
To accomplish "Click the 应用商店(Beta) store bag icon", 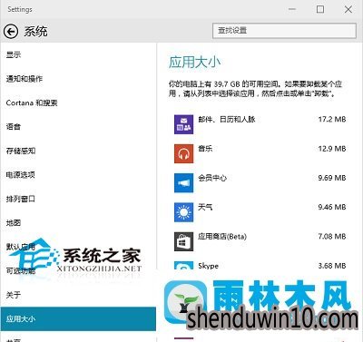I will coord(183,241).
